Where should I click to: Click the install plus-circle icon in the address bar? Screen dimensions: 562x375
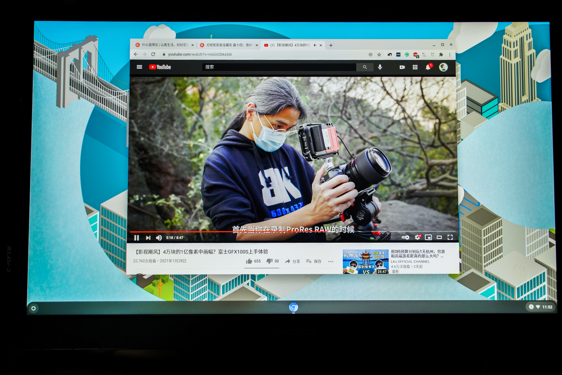coord(370,55)
